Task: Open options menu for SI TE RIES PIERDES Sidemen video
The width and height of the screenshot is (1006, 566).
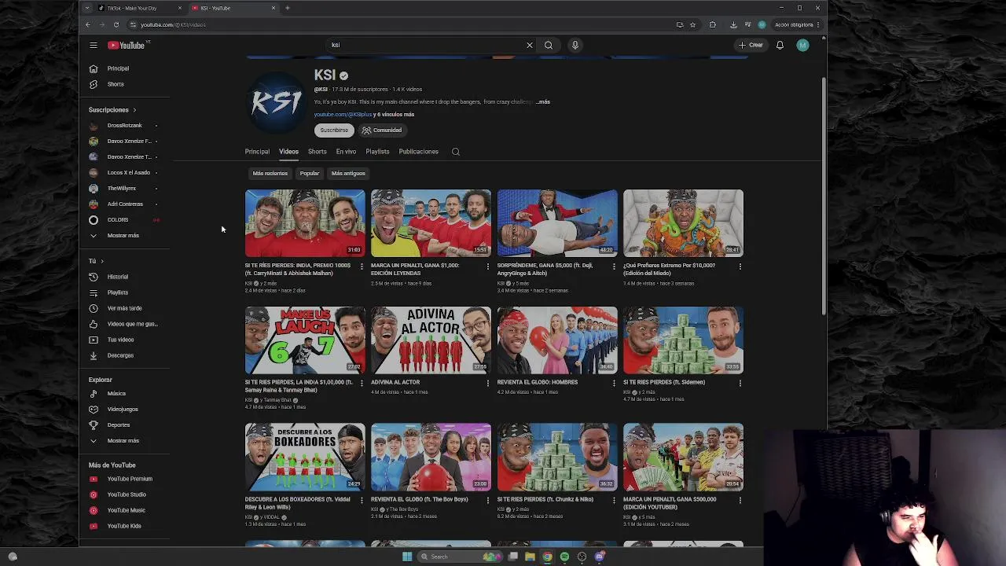Action: (740, 383)
